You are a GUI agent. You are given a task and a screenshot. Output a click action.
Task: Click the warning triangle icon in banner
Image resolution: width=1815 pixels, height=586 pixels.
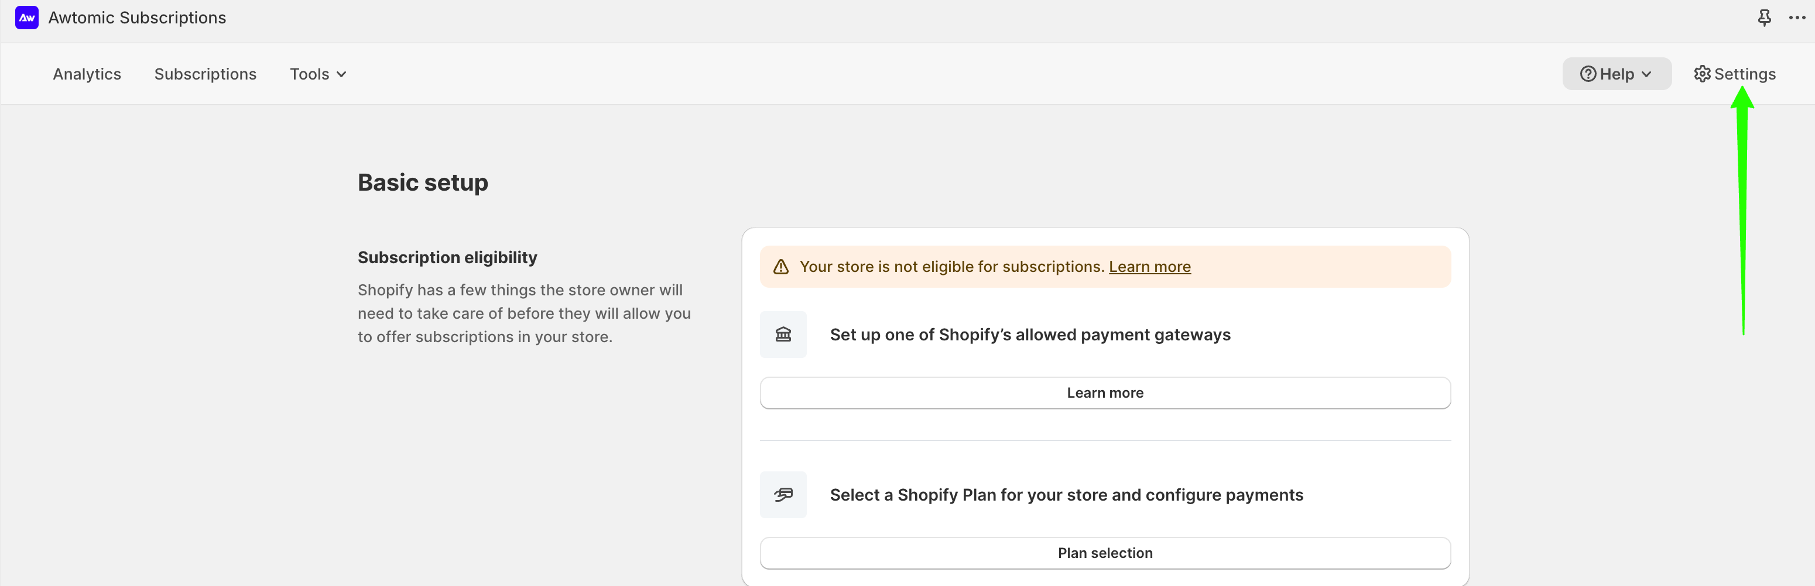(x=780, y=267)
